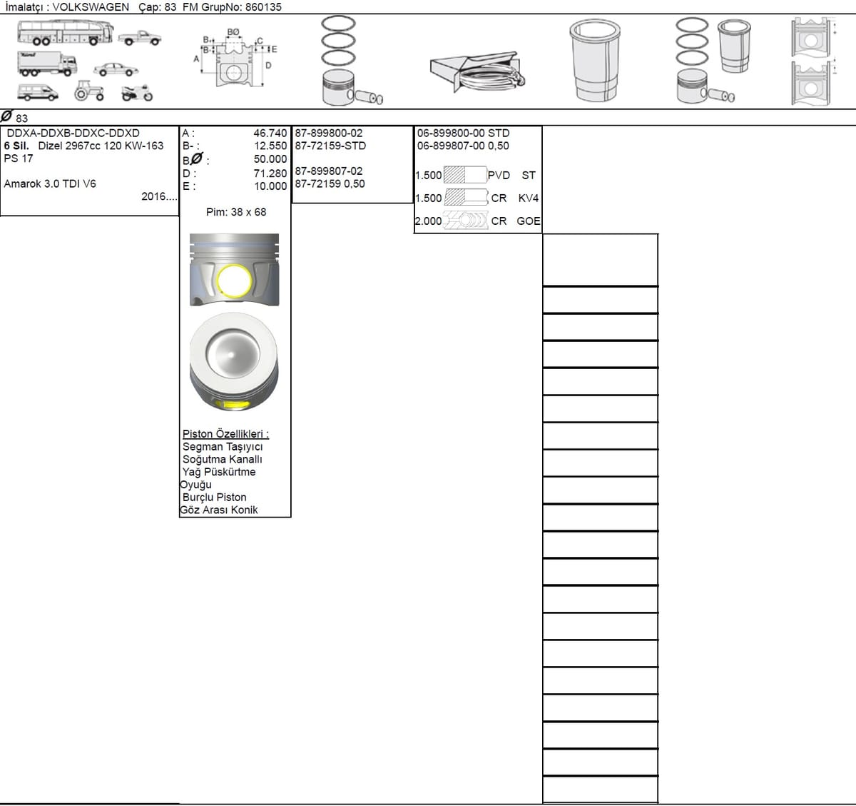The height and width of the screenshot is (806, 856).
Task: Click engine codes DDXA-DDXB-DDXC-DDXD
Action: pos(73,133)
